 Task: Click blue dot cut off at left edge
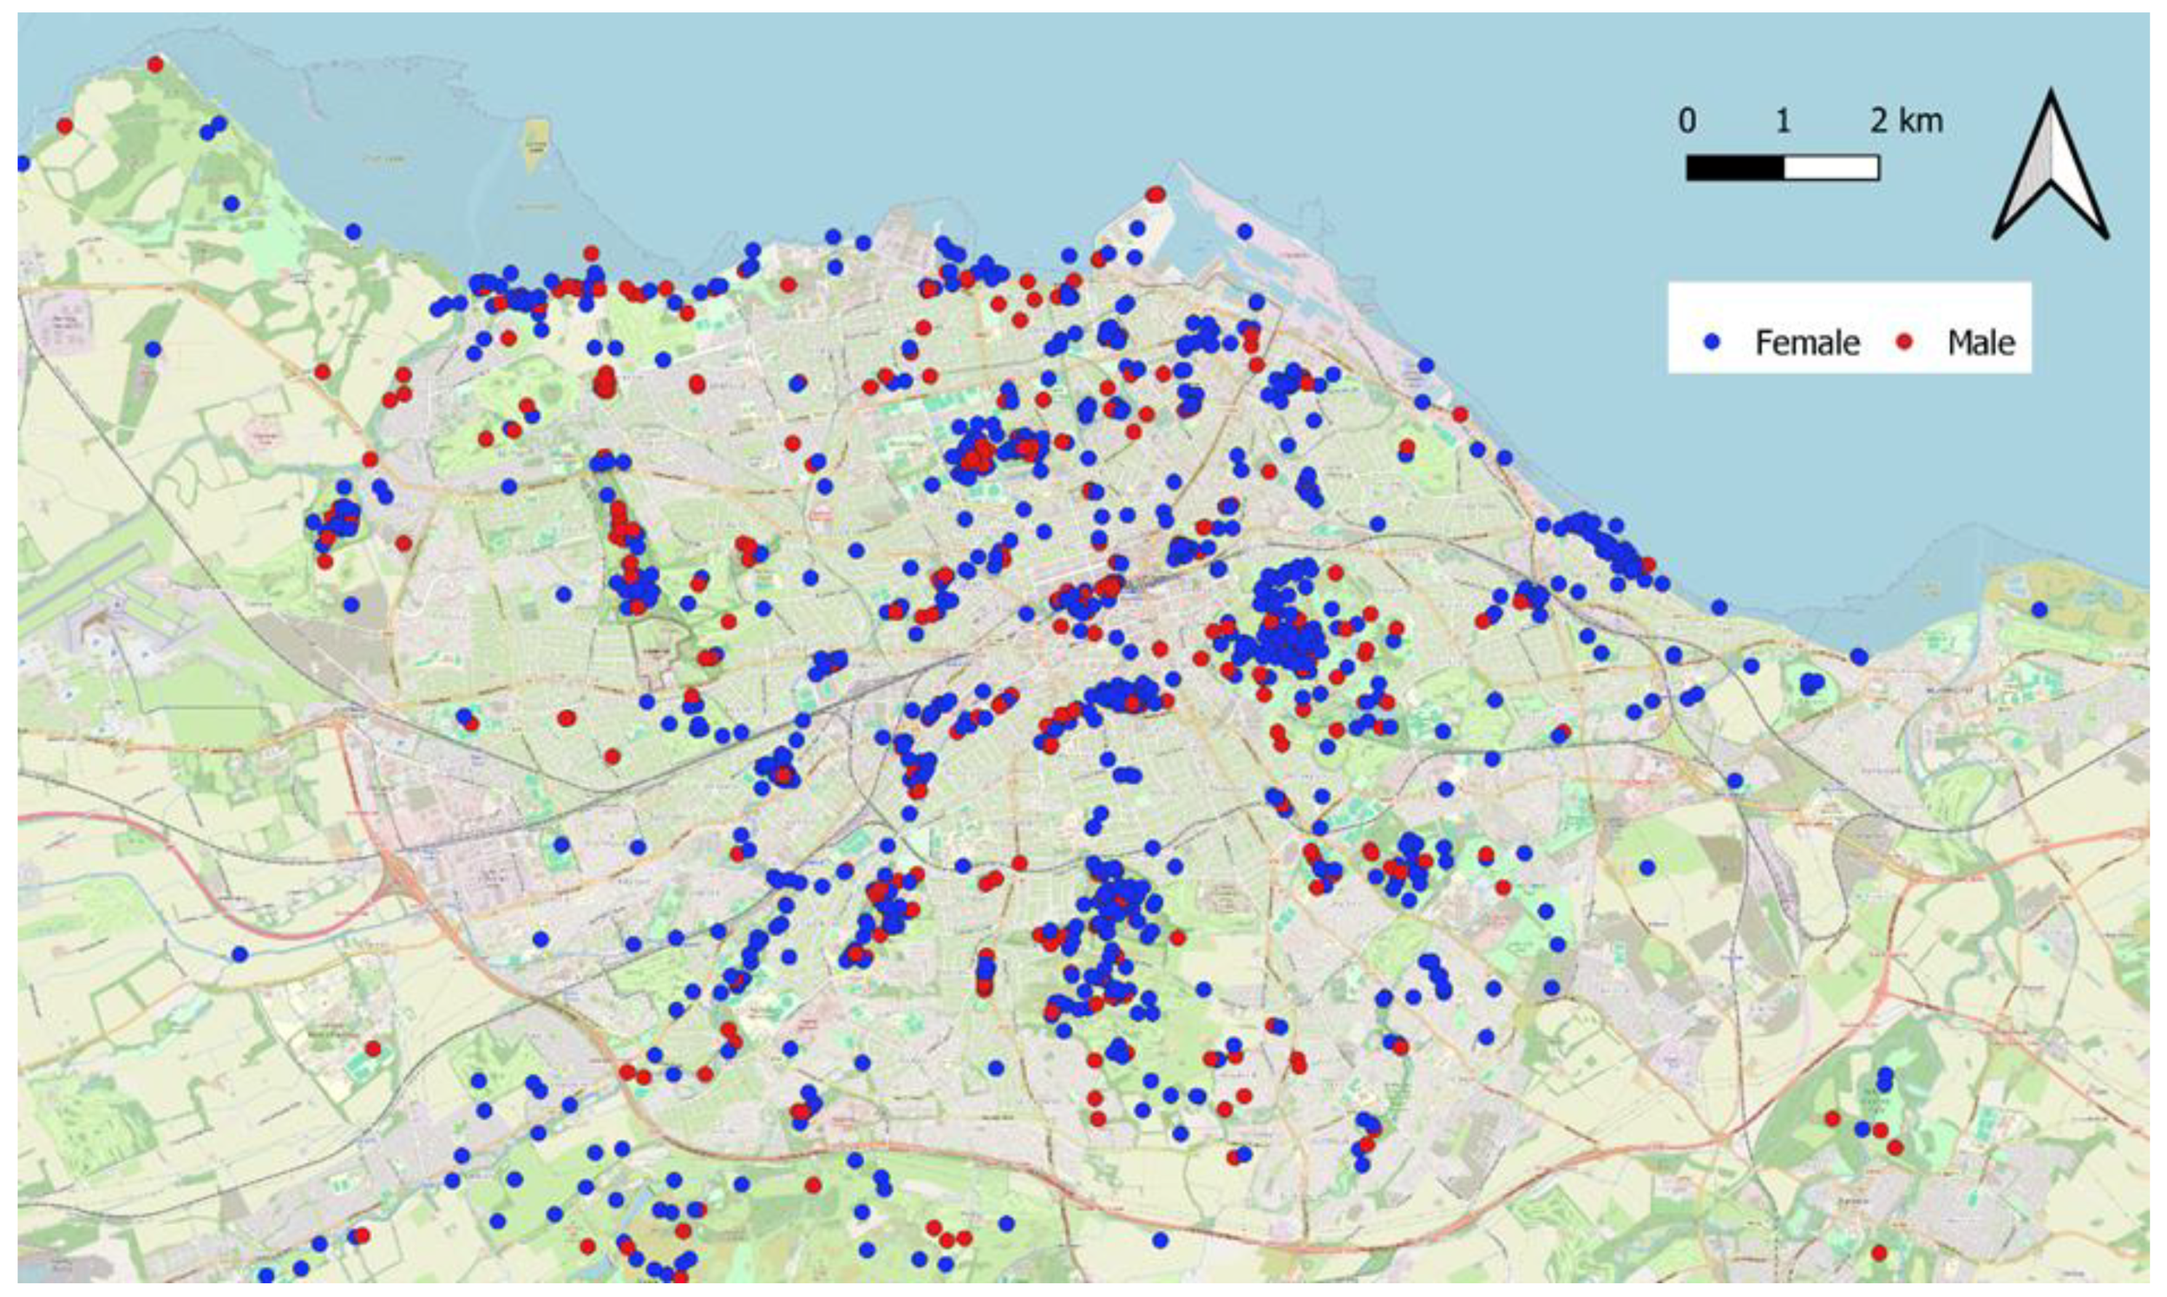coord(22,164)
